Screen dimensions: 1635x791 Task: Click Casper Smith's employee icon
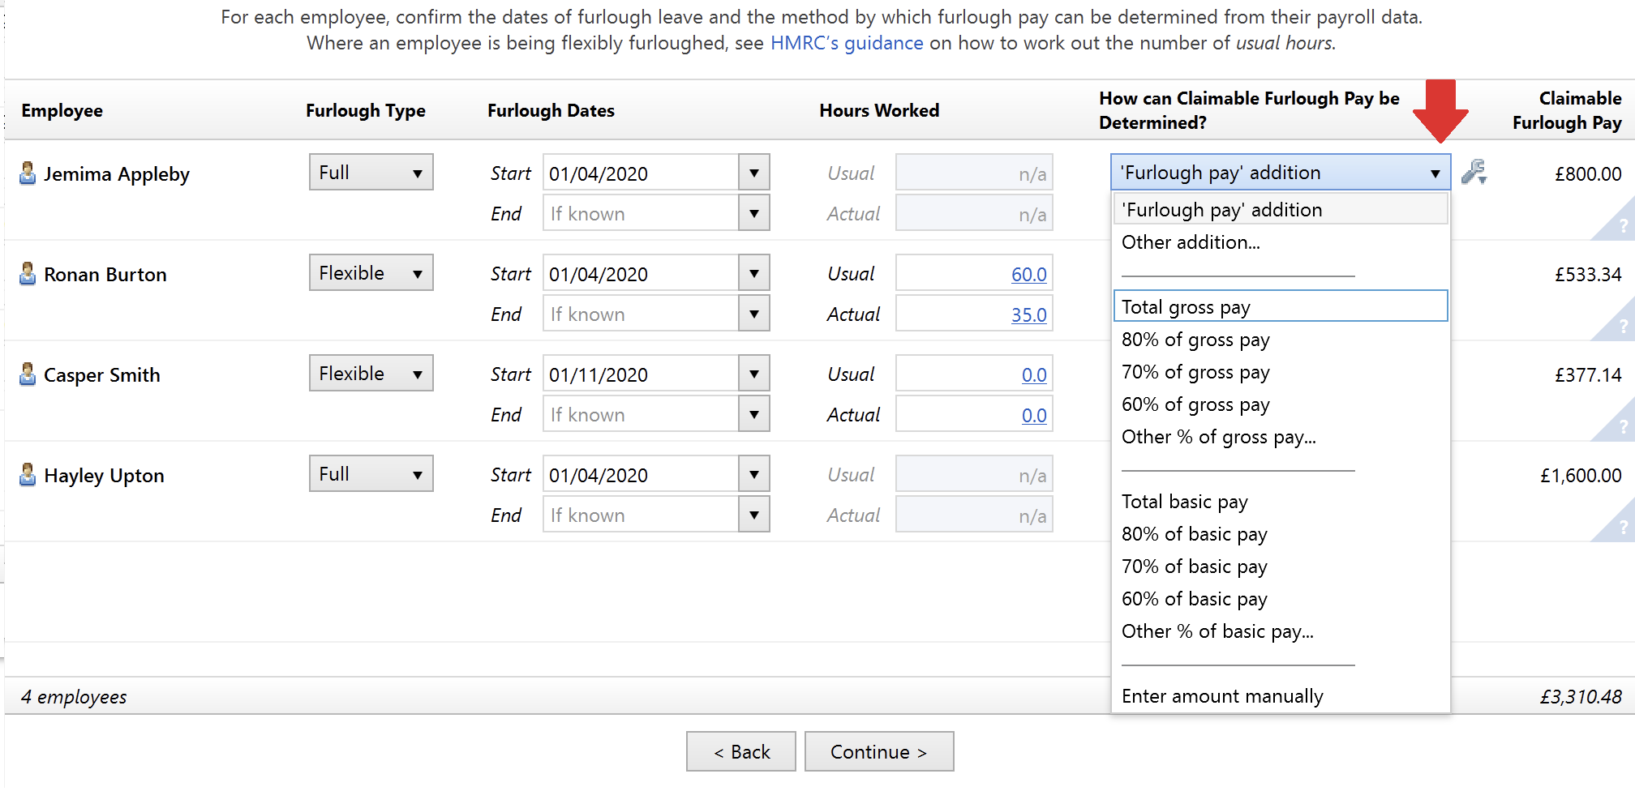28,374
